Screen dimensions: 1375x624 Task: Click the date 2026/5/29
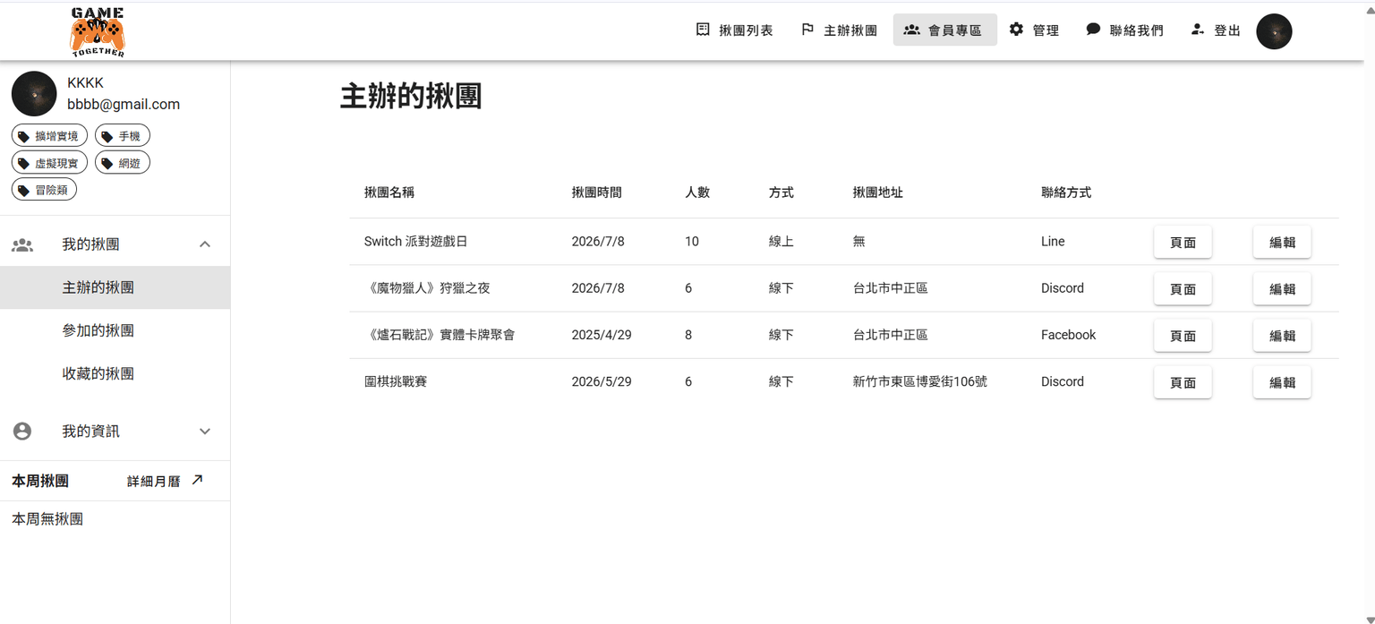click(602, 381)
